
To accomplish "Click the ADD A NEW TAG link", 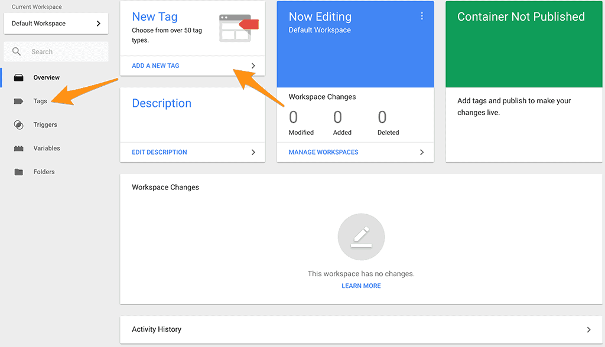I will tap(155, 66).
